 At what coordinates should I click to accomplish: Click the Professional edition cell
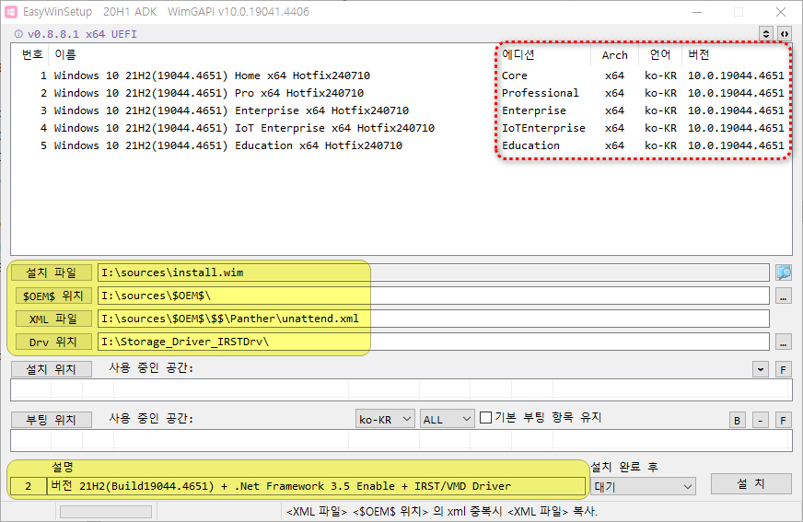(x=541, y=93)
